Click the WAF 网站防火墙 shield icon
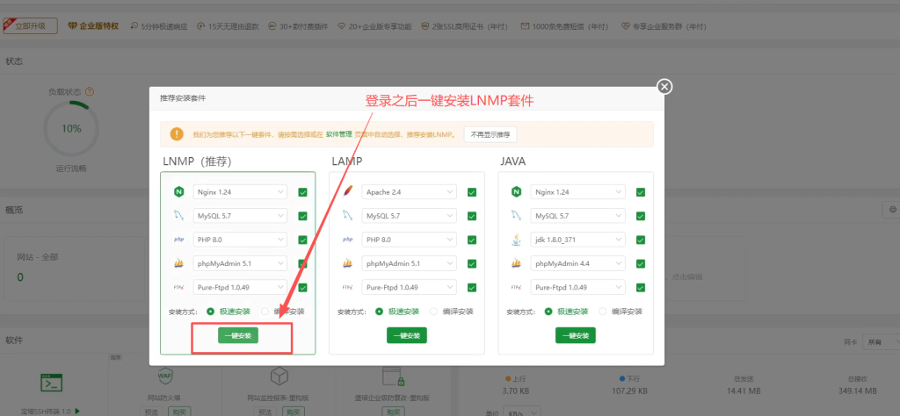The width and height of the screenshot is (900, 416). click(x=164, y=377)
